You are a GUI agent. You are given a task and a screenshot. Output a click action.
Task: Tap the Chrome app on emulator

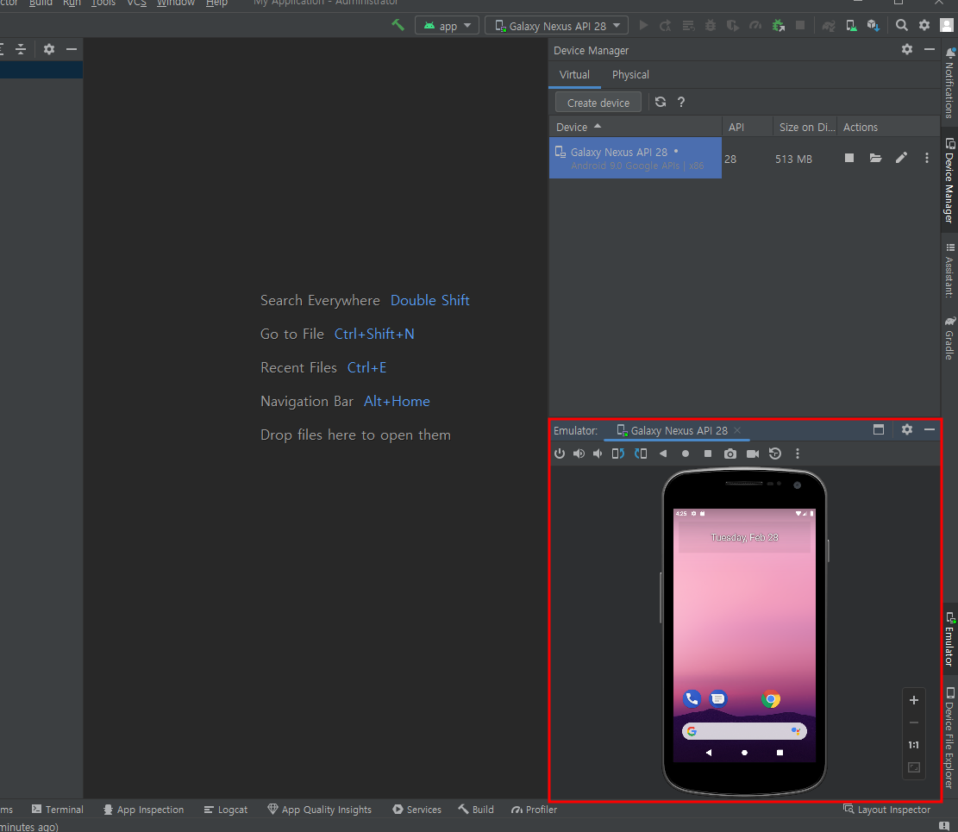tap(771, 699)
